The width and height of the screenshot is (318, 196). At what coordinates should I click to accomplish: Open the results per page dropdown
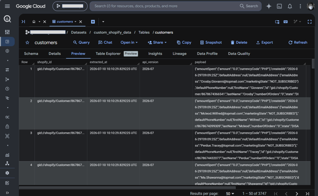pyautogui.click(x=230, y=194)
